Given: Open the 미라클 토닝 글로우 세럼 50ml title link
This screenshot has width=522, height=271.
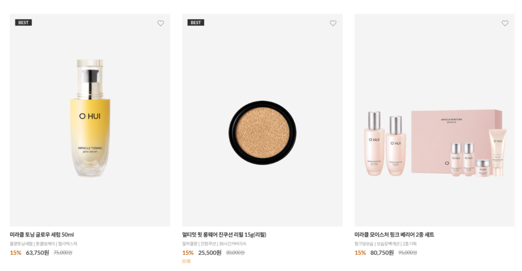Looking at the screenshot, I should click(x=42, y=235).
